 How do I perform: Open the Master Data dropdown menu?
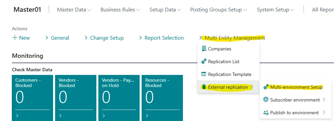click(x=74, y=10)
